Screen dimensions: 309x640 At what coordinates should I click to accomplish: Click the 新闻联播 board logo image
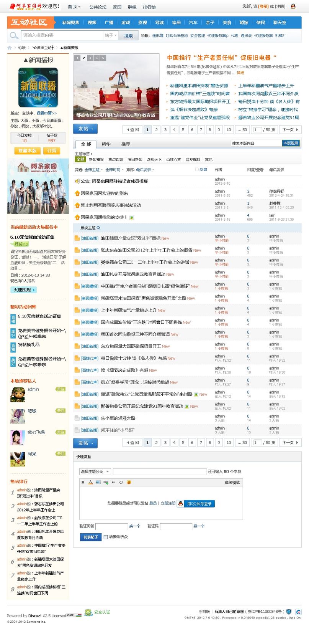pos(38,88)
